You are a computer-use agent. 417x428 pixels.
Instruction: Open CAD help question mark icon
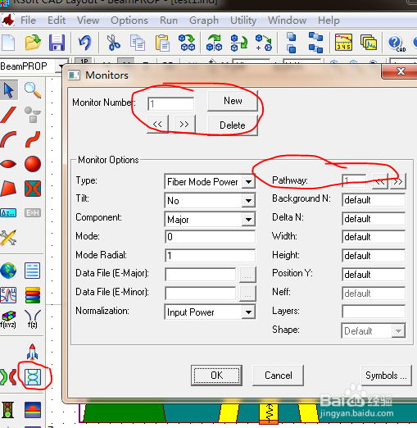[x=396, y=43]
